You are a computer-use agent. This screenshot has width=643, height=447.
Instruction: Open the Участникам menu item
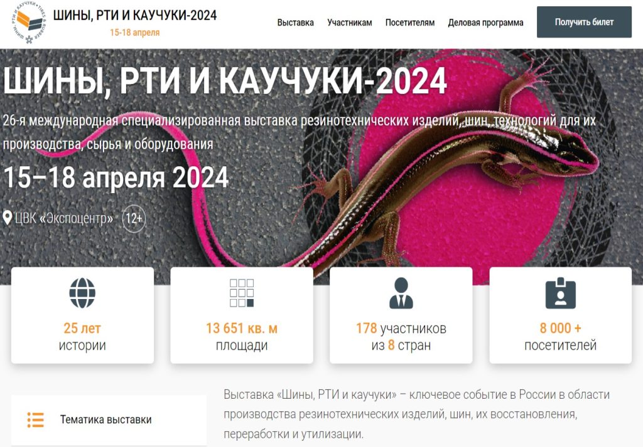(349, 23)
